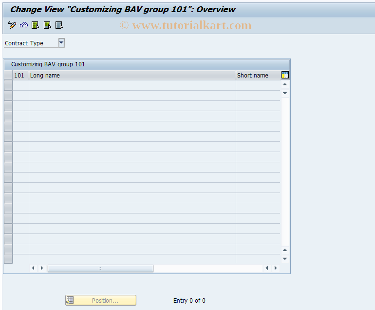
Task: Click the 101 column header
Action: (x=21, y=76)
